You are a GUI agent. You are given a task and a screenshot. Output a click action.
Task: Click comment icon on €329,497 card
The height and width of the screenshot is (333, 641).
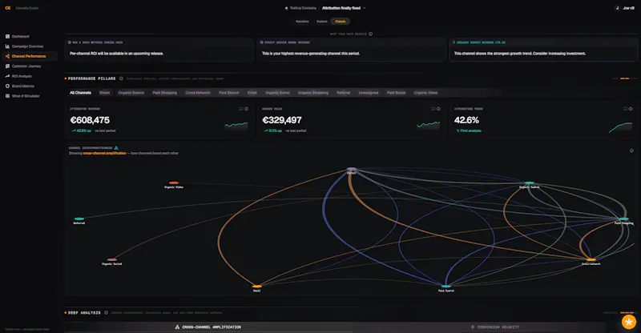coord(433,109)
